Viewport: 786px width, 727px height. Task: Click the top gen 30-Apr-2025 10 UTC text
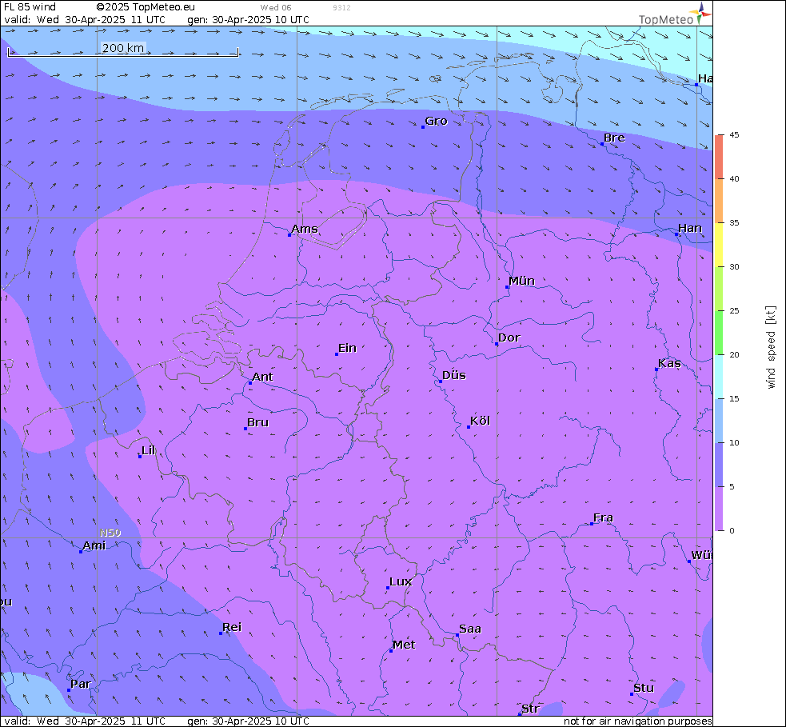tap(248, 19)
